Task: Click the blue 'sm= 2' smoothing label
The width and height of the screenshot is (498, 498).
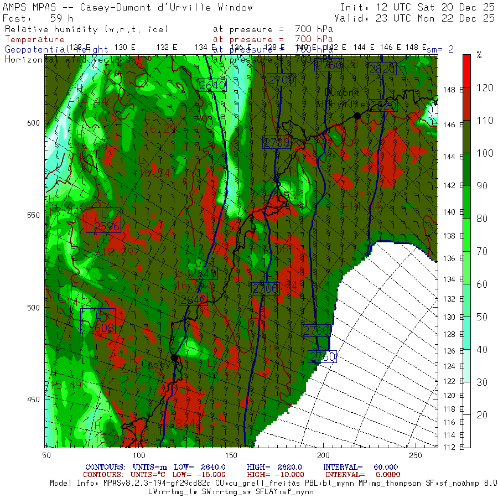Action: (440, 49)
